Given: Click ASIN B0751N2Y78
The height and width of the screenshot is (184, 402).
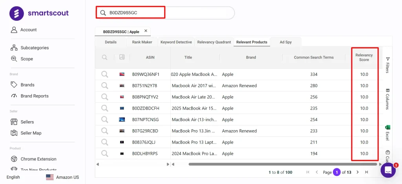Looking at the screenshot, I should coord(144,86).
